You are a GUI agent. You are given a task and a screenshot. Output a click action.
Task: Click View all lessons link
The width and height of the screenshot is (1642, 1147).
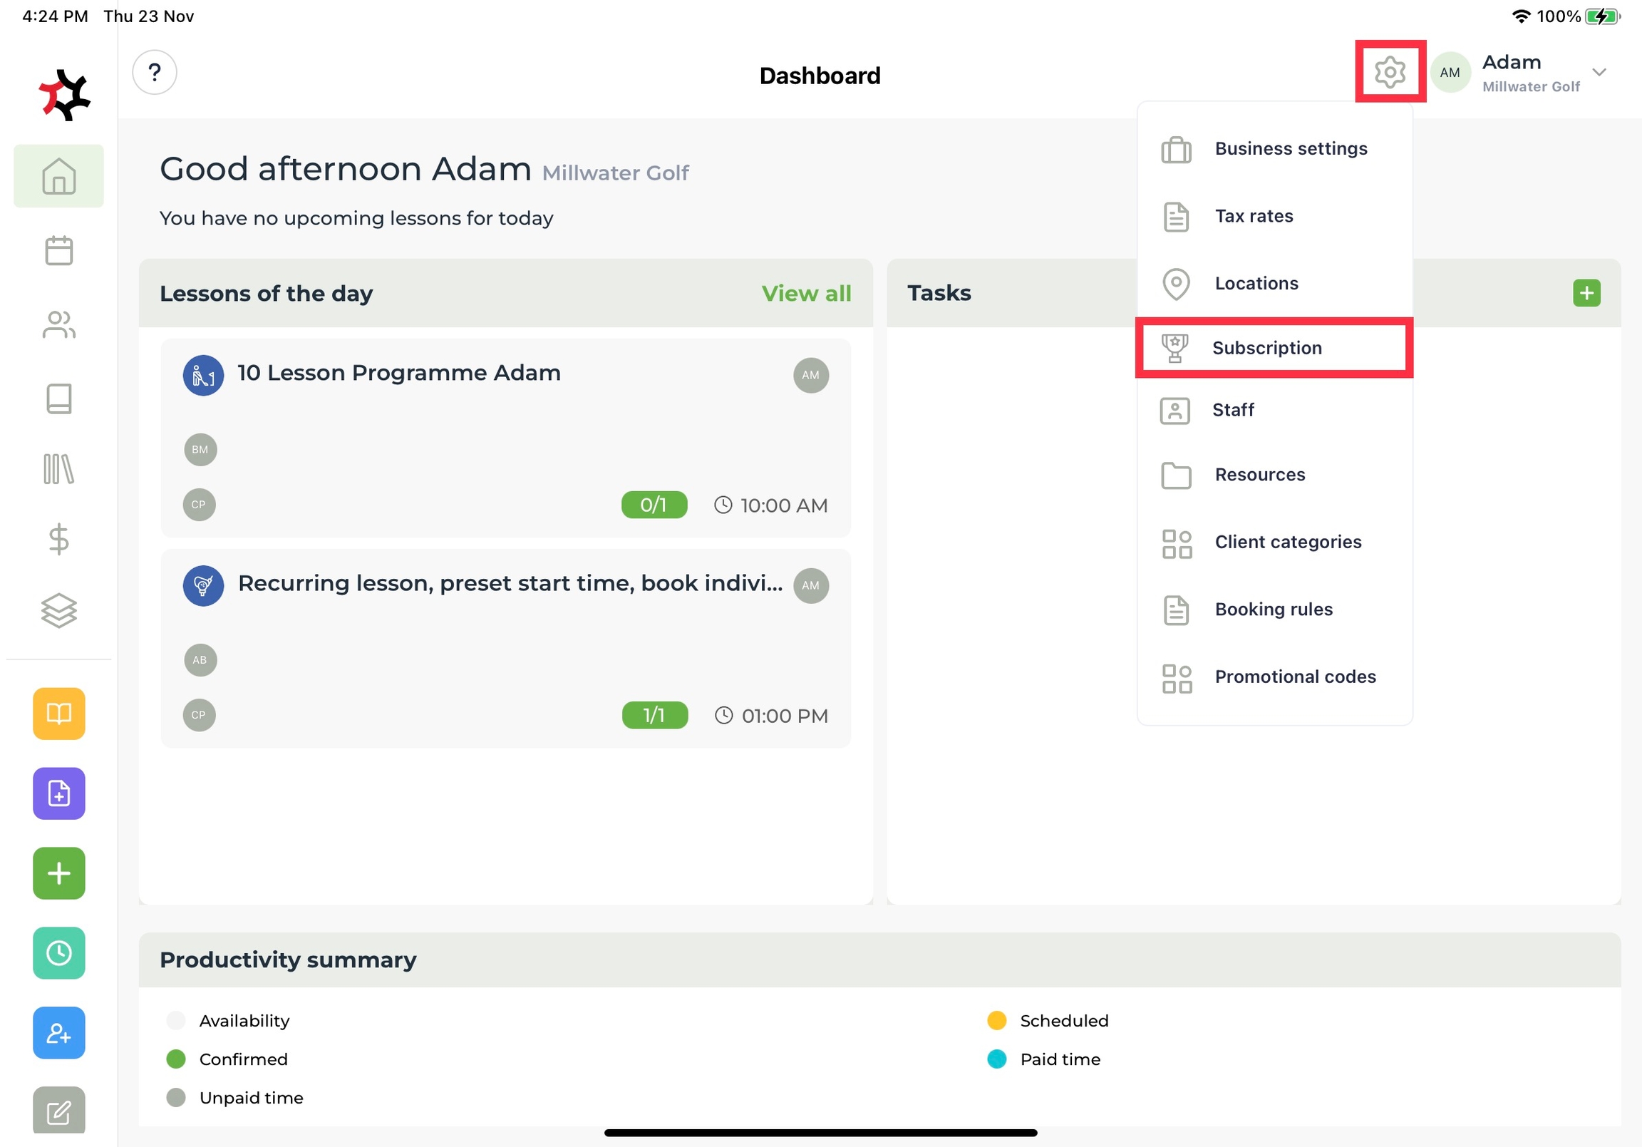(806, 294)
